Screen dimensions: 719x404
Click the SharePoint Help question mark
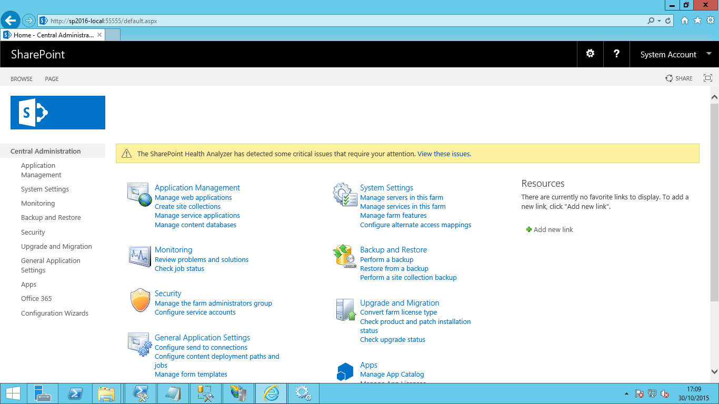coord(616,54)
